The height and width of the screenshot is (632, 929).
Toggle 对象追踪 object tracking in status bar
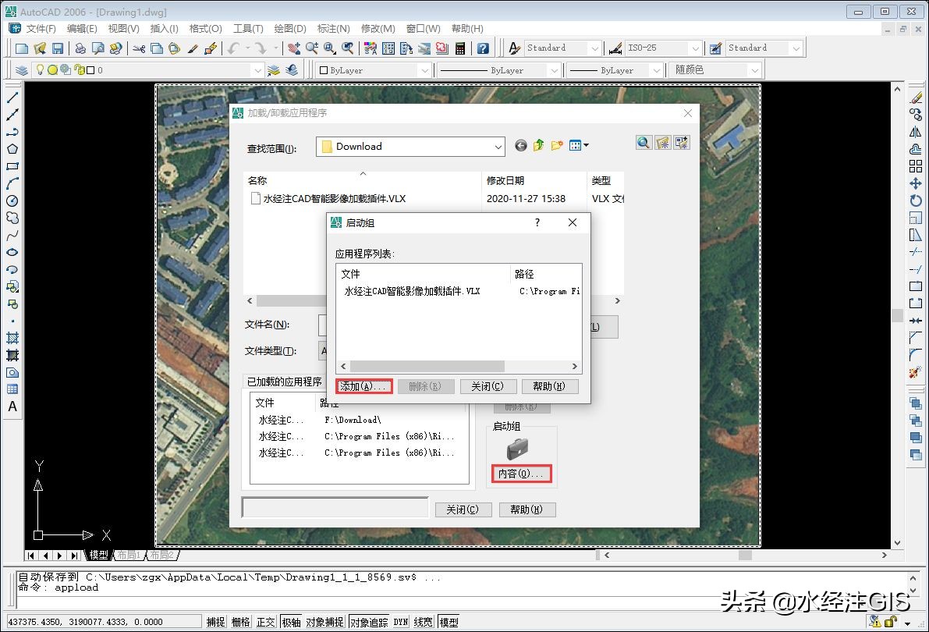[x=368, y=622]
